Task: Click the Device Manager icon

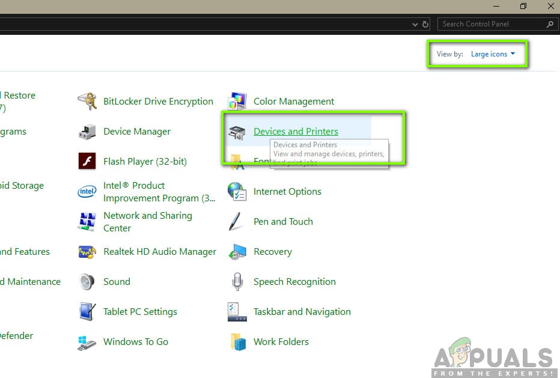Action: [x=87, y=132]
